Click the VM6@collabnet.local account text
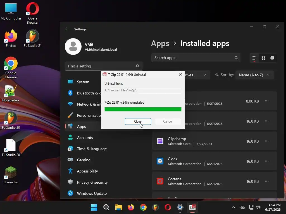Image resolution: width=286 pixels, height=214 pixels. pos(101,50)
